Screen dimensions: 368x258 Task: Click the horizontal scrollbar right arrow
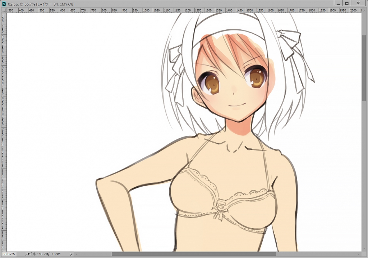pos(359,254)
